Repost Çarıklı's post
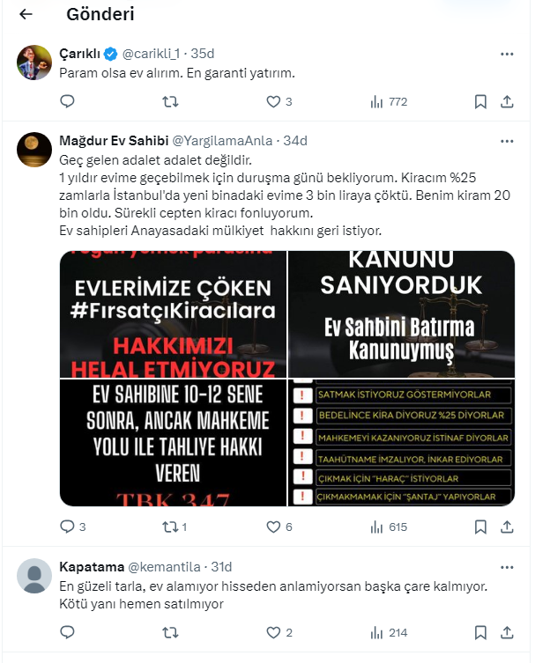 pos(170,101)
